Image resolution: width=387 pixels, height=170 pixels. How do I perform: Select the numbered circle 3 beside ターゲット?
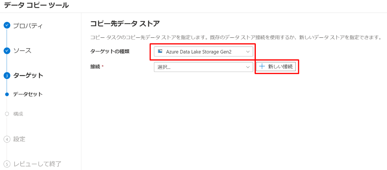tap(7, 76)
